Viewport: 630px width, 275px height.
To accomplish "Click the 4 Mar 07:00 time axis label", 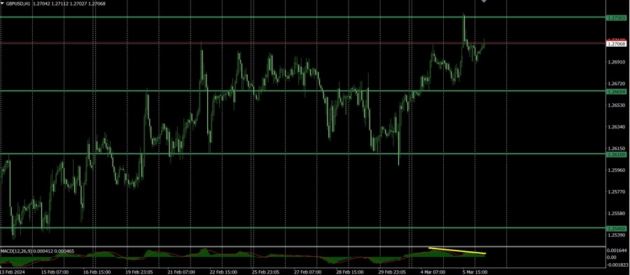I will point(433,272).
